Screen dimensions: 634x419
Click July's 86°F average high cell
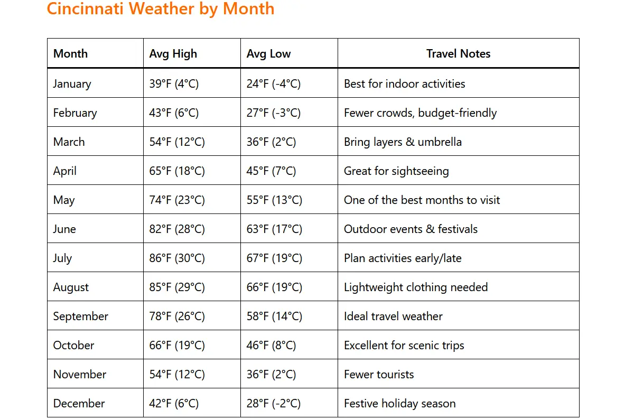click(x=177, y=258)
